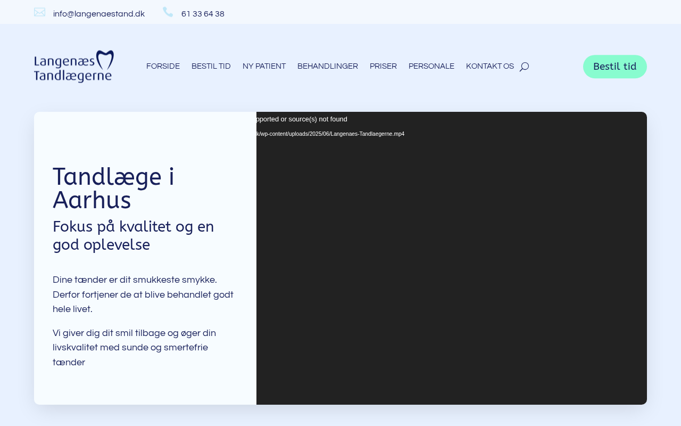
Task: Open BEHANDLINGER menu item
Action: pos(328,67)
